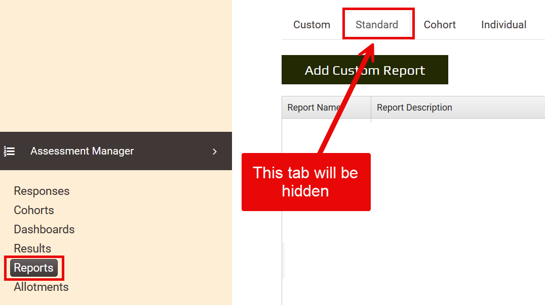Expand Assessment Manager using the chevron arrow

(214, 151)
